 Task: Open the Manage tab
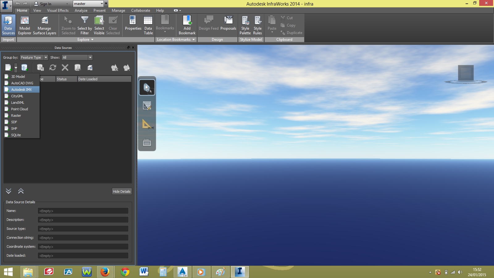click(118, 11)
